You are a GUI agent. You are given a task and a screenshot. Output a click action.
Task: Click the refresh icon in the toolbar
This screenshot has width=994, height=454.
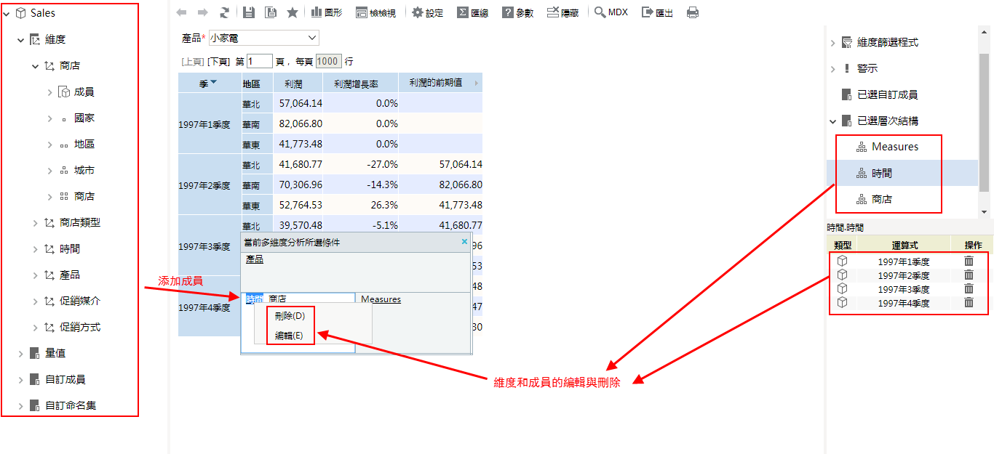click(x=224, y=12)
